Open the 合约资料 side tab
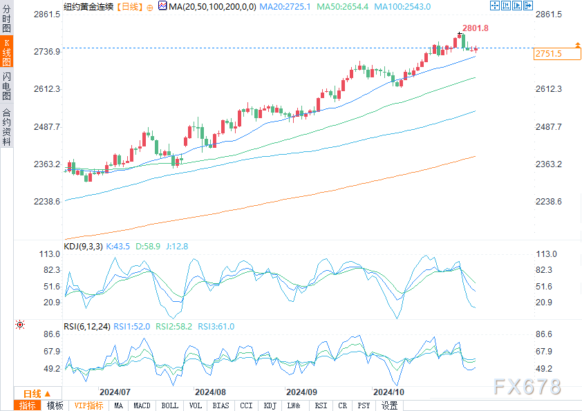 click(x=6, y=126)
